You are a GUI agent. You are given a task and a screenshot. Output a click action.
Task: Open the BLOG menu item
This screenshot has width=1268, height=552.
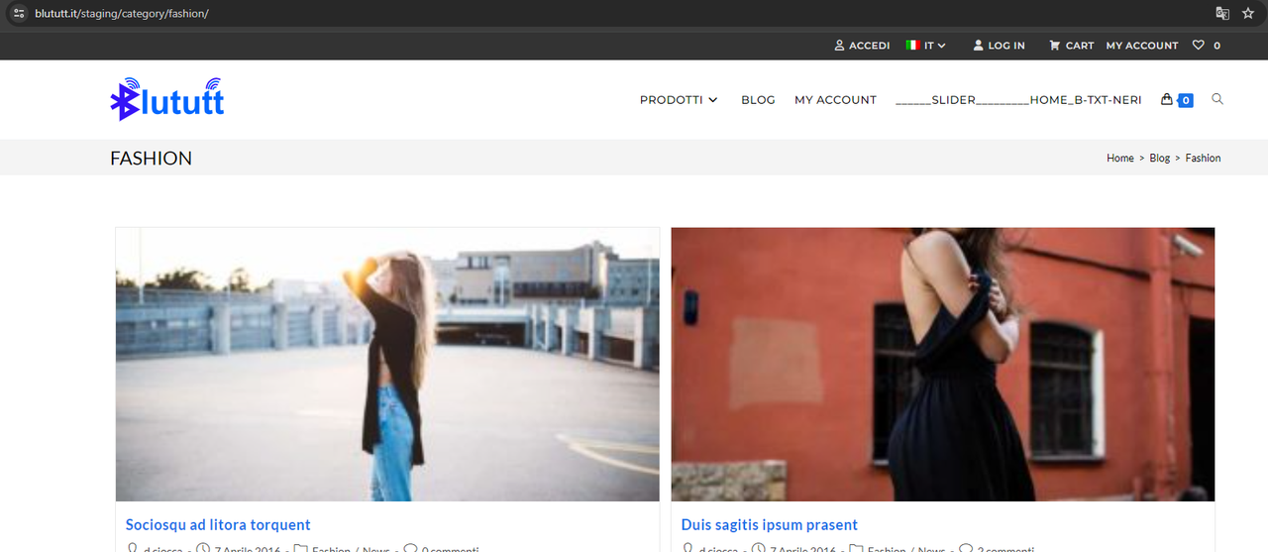tap(758, 100)
